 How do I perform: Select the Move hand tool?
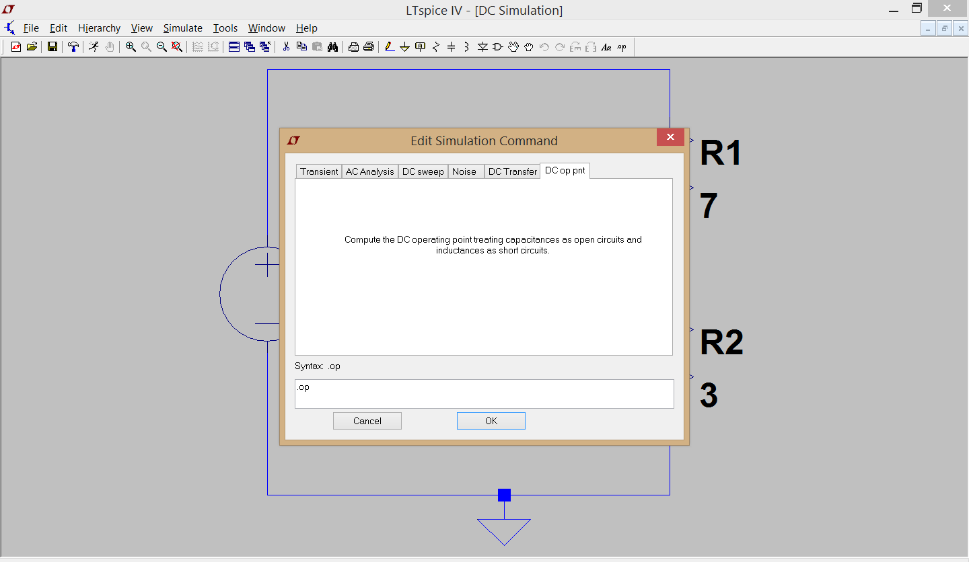(x=513, y=47)
